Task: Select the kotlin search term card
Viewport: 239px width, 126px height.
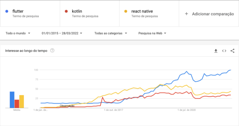Action: [89, 13]
